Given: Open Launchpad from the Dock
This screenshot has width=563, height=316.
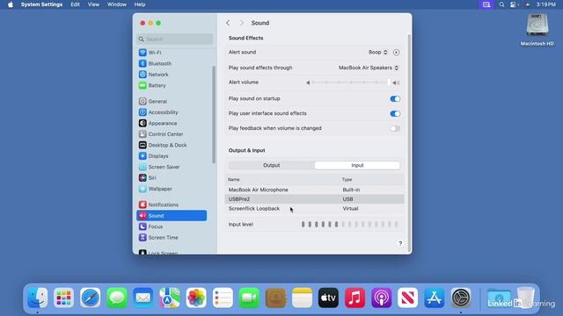Looking at the screenshot, I should (63, 298).
